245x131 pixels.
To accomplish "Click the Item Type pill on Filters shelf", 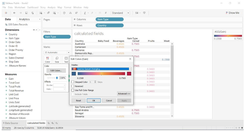I will tap(57, 37).
